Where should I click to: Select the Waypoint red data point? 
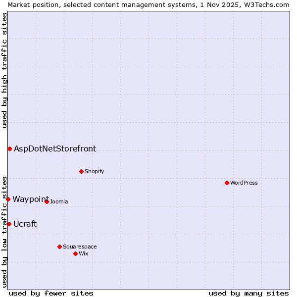(8, 199)
